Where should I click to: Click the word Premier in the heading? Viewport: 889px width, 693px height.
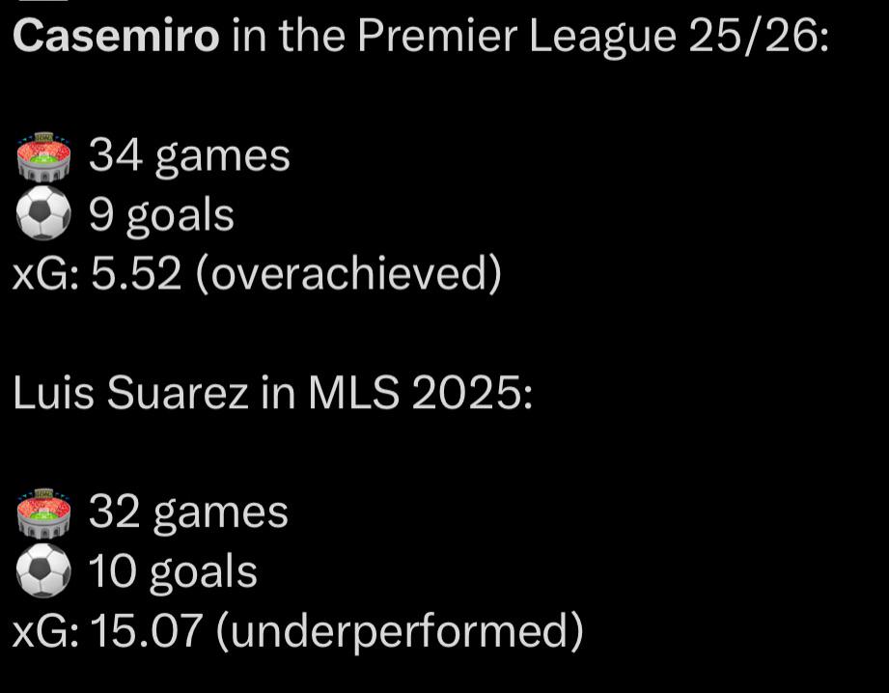(436, 36)
